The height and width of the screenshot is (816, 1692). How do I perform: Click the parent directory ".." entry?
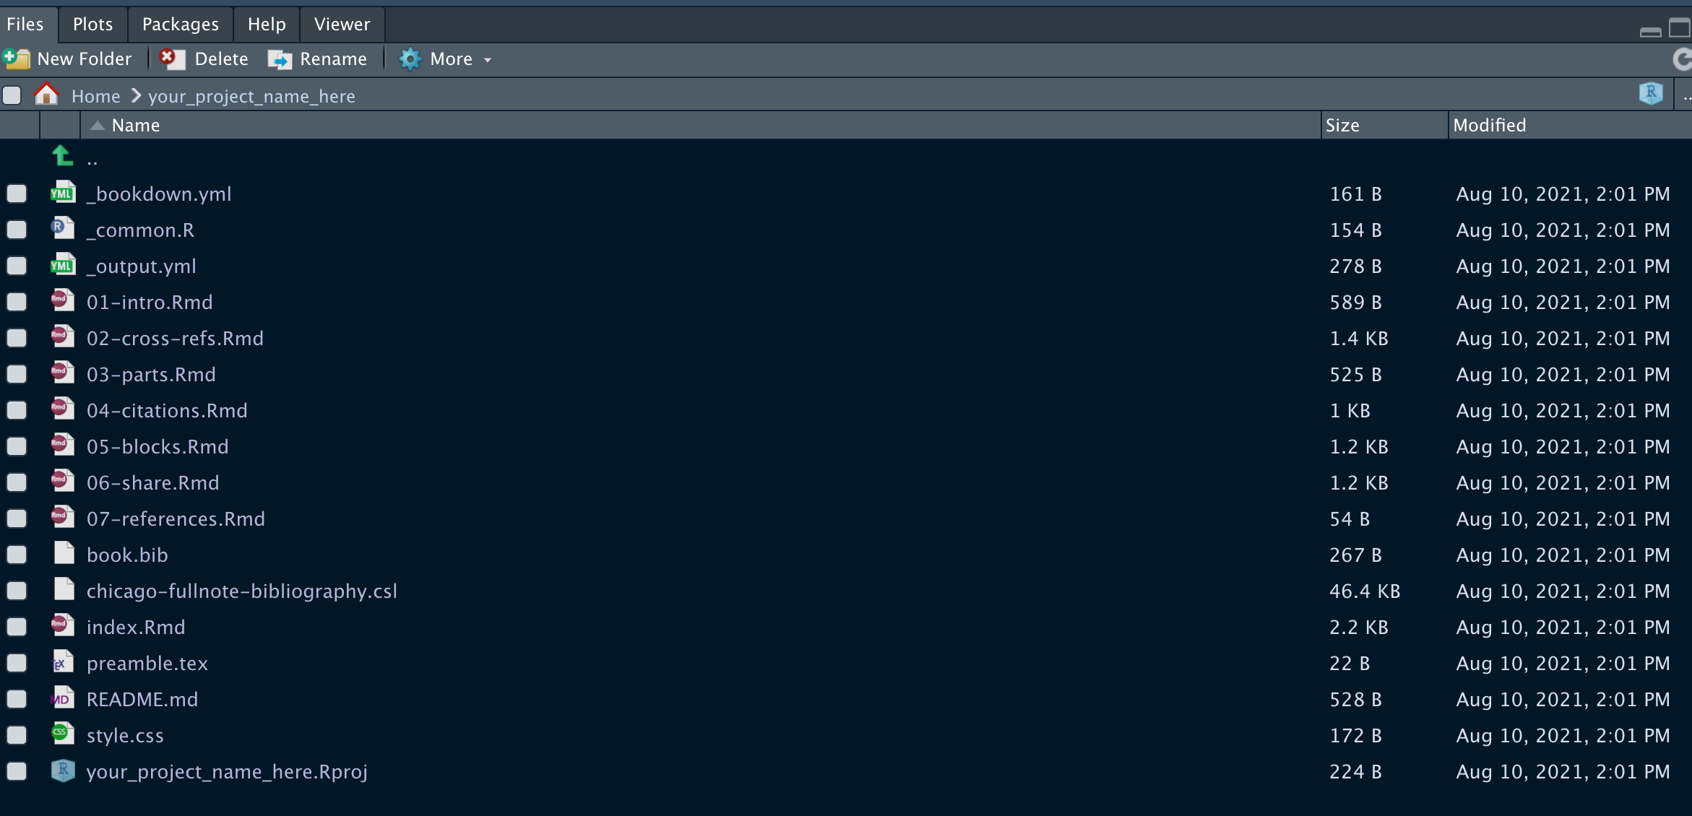[x=92, y=160]
